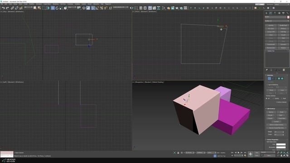Click the Remove button in Edit Vertices

(x=271, y=112)
